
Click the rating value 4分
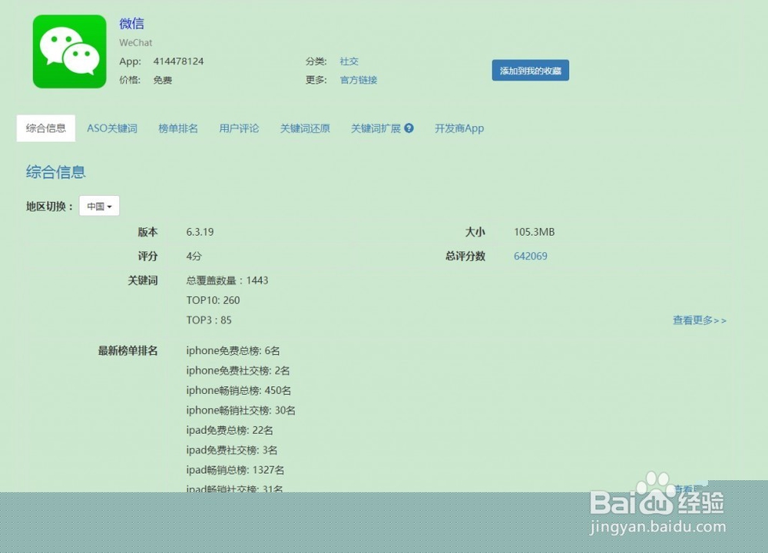(x=194, y=257)
